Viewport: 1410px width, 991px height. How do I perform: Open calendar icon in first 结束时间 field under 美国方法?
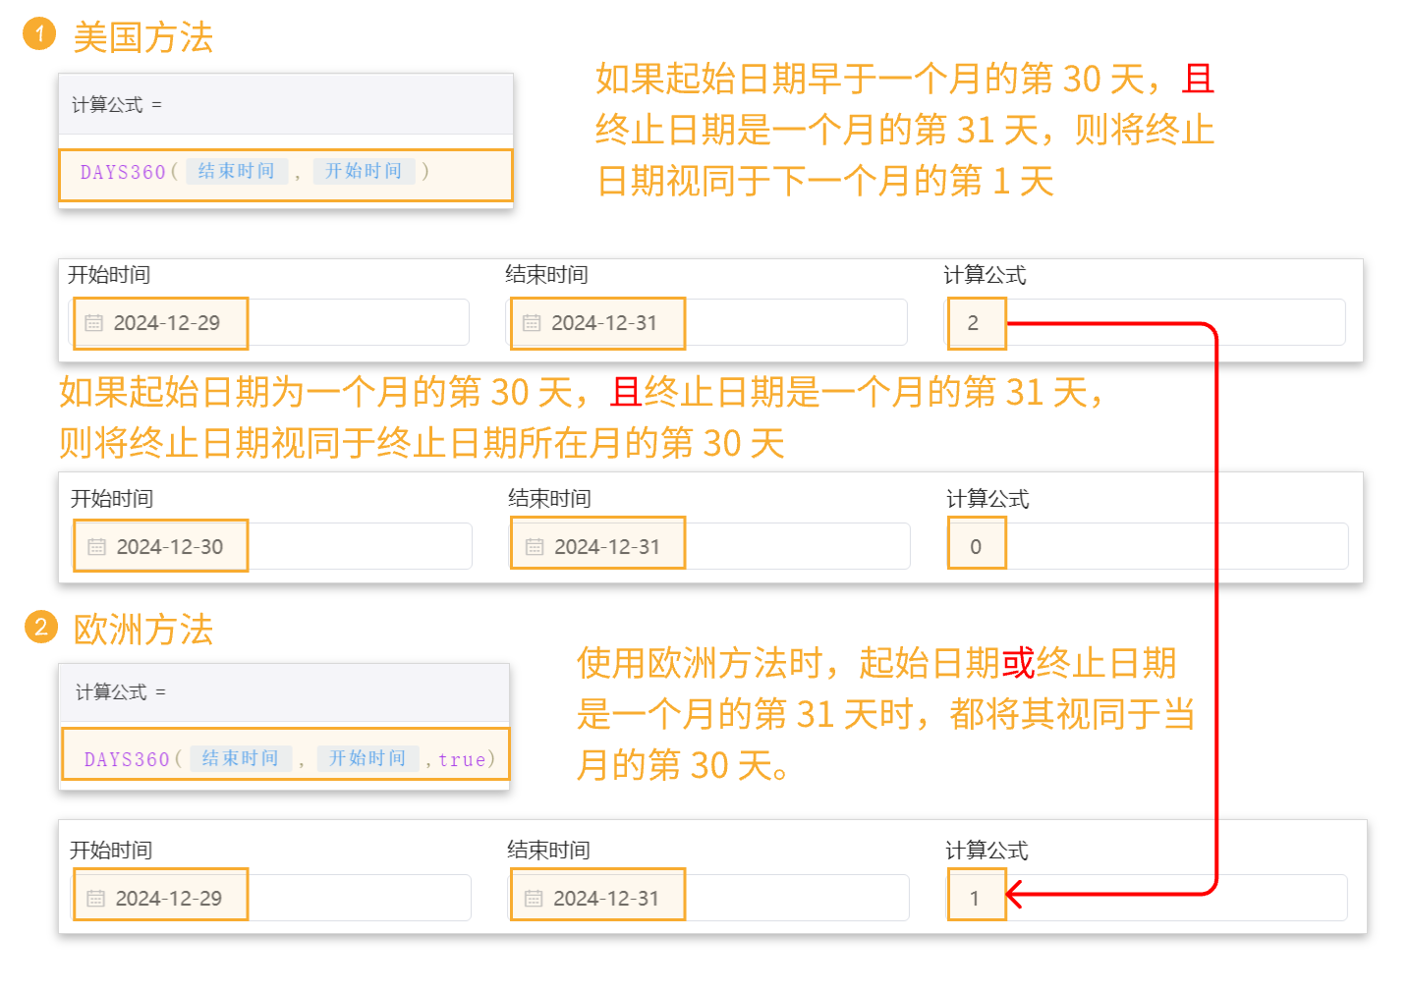532,323
